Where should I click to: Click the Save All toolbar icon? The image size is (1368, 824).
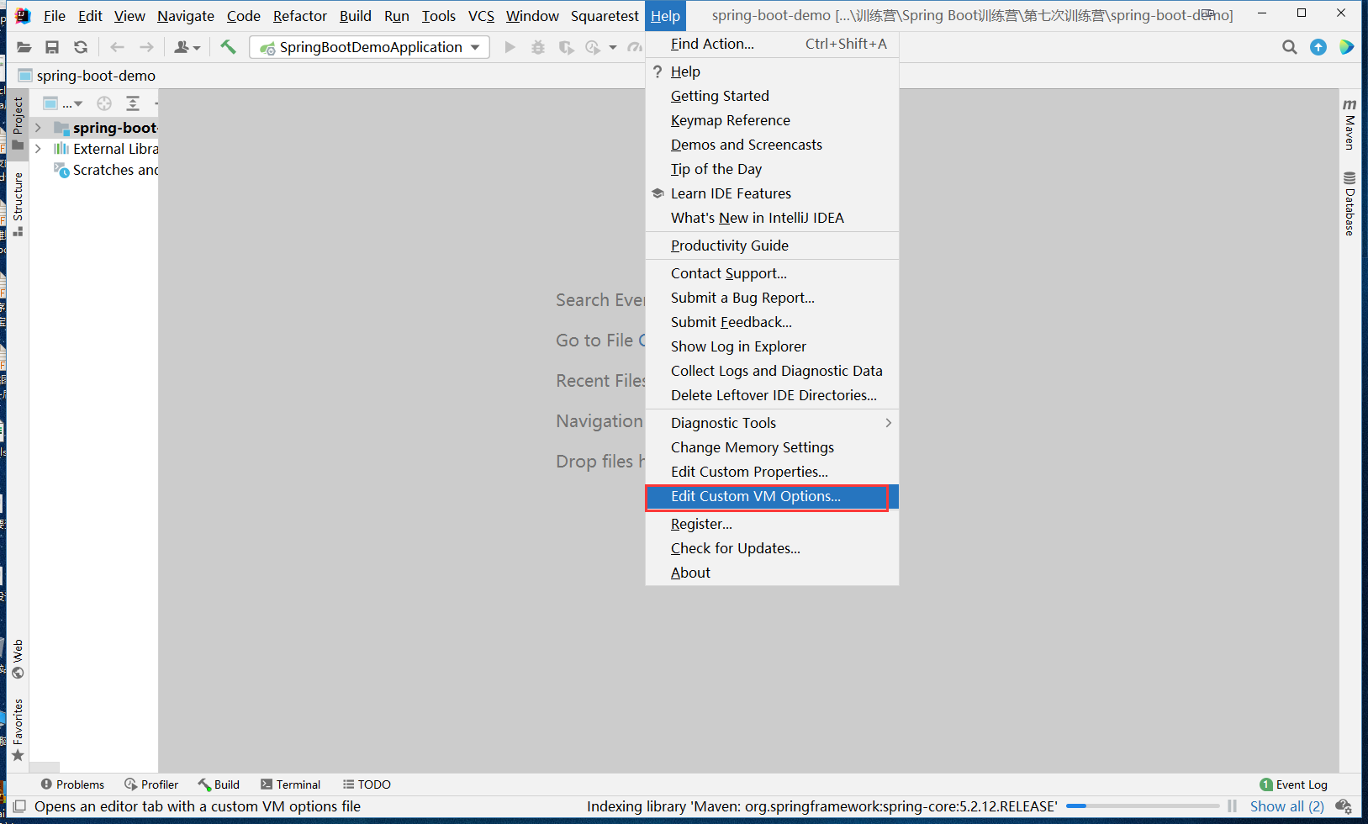pos(52,47)
